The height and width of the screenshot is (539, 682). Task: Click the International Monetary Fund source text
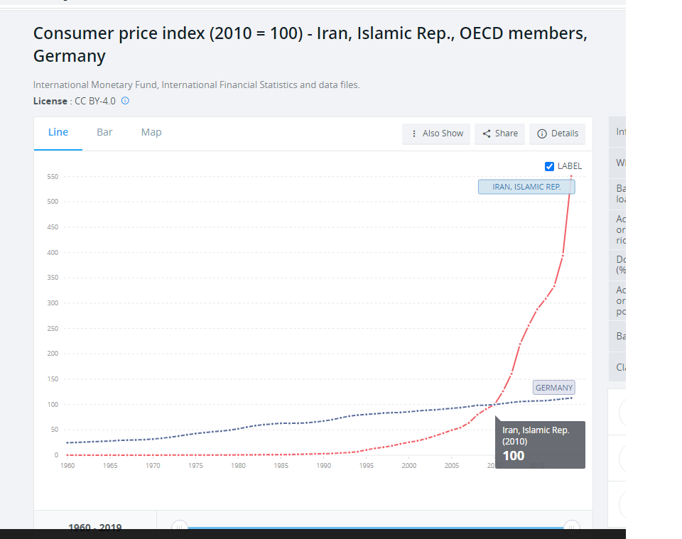click(196, 85)
